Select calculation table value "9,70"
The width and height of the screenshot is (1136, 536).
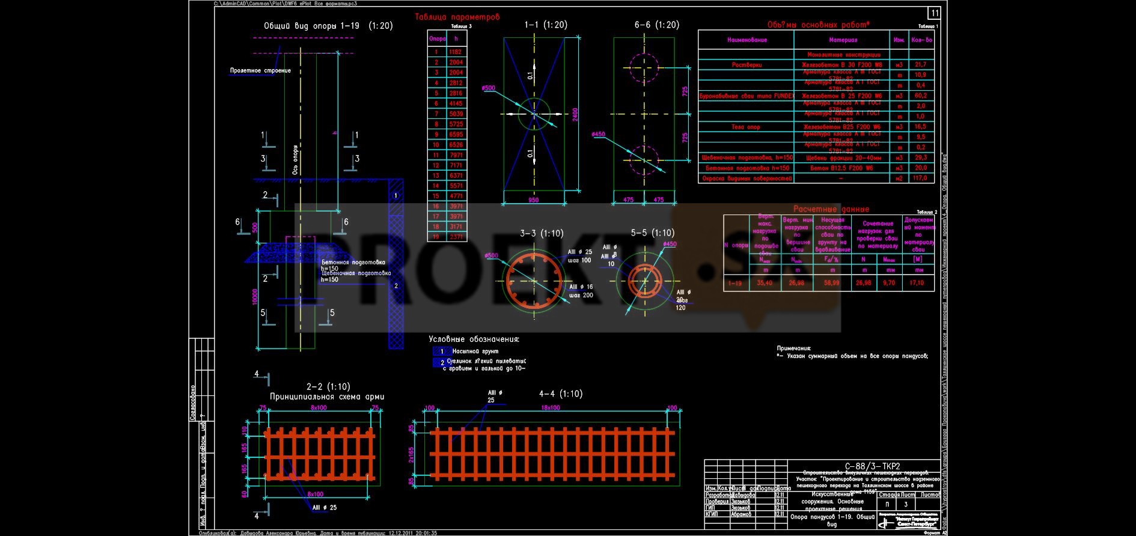[889, 282]
